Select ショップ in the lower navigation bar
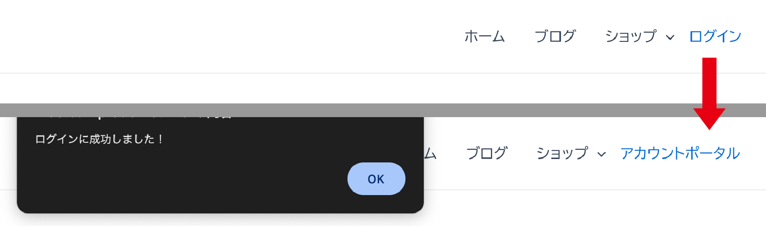Image resolution: width=766 pixels, height=226 pixels. click(x=562, y=153)
